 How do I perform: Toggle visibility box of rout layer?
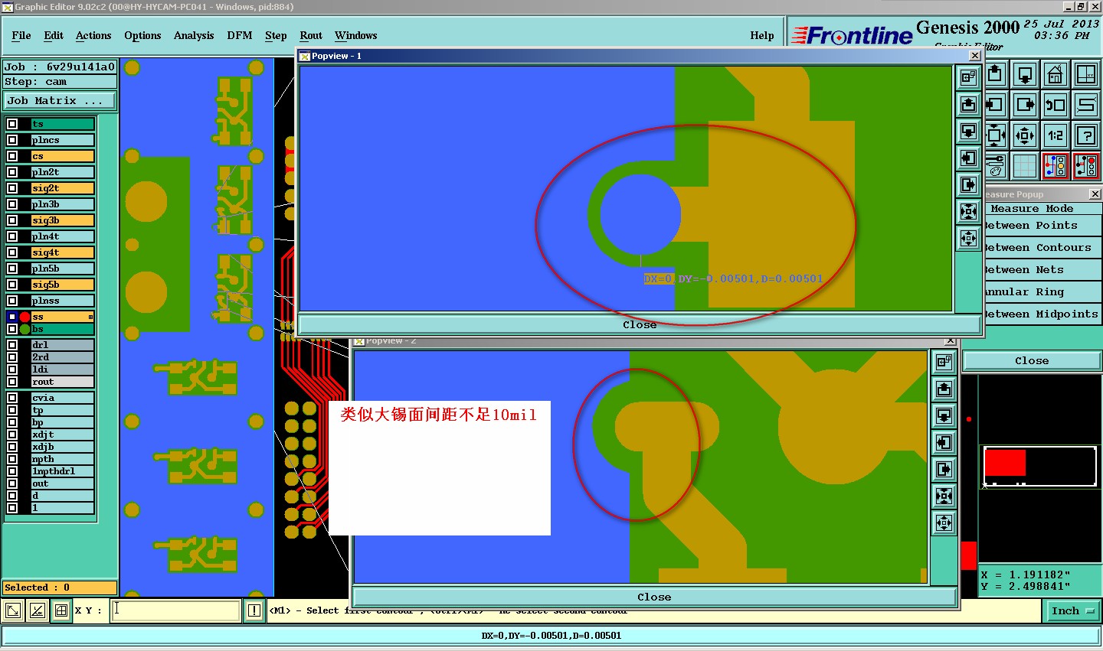coord(12,382)
